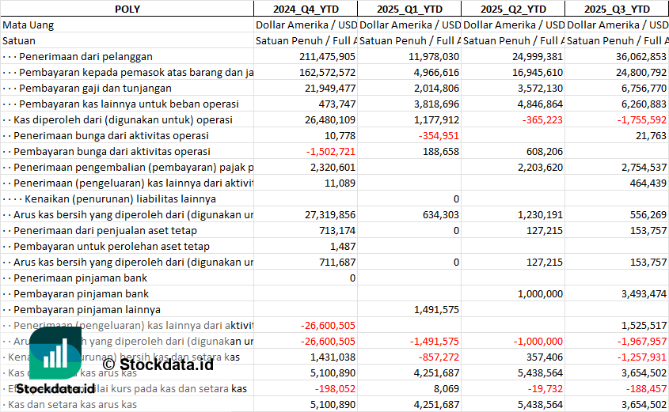Click the red -354,951 cell
Image resolution: width=669 pixels, height=412 pixels.
point(409,135)
